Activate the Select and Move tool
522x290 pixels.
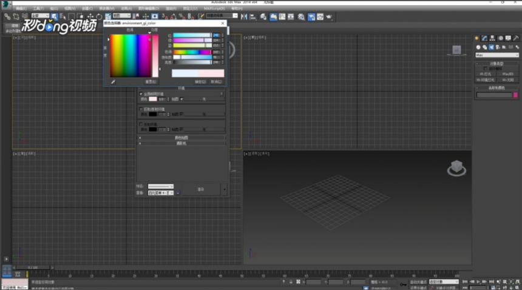[90, 16]
